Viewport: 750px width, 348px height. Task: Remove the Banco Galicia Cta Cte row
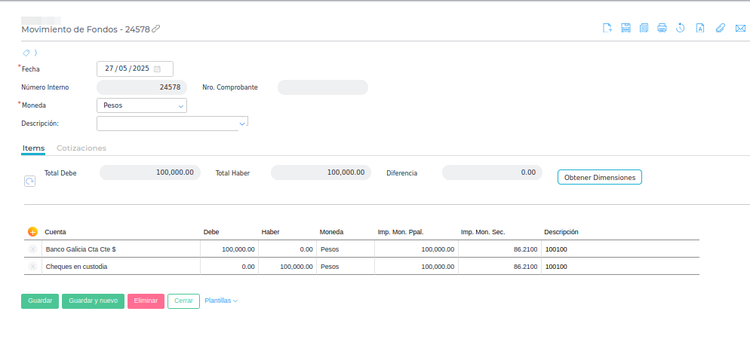(32, 249)
